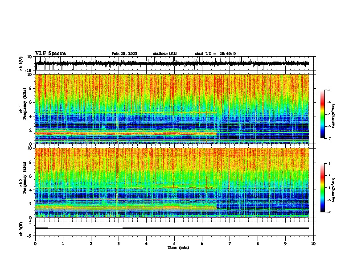Click time axis tick label "9"
Screen dimensions: 353x273
pos(285,244)
